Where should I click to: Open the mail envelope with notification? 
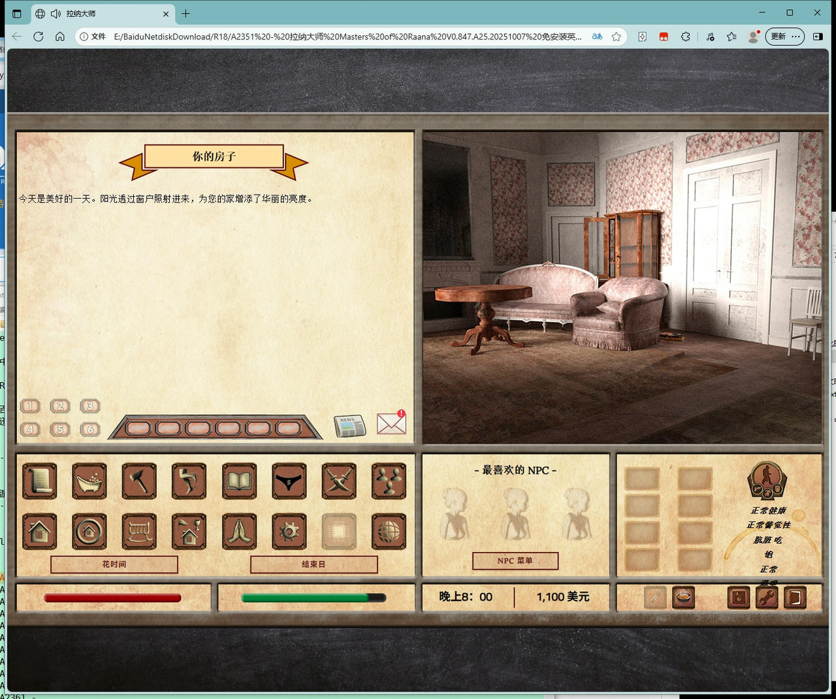pyautogui.click(x=391, y=424)
